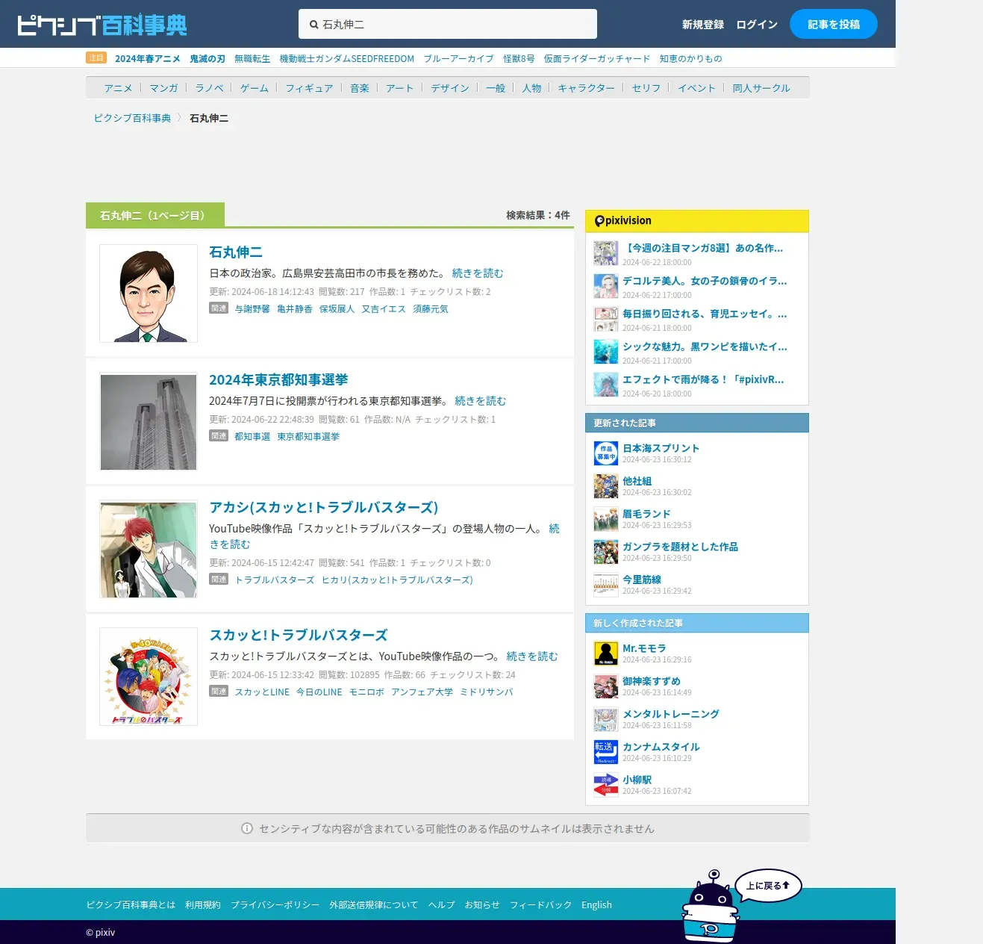Open the アニメ category tab
The width and height of the screenshot is (983, 944).
(118, 88)
